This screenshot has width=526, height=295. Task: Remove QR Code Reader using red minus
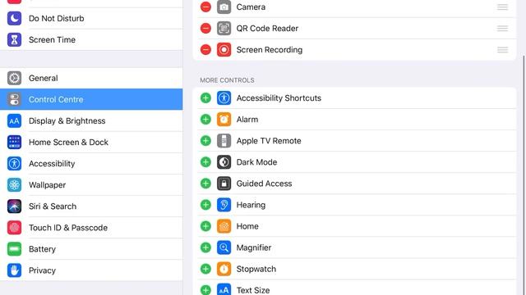pyautogui.click(x=205, y=28)
